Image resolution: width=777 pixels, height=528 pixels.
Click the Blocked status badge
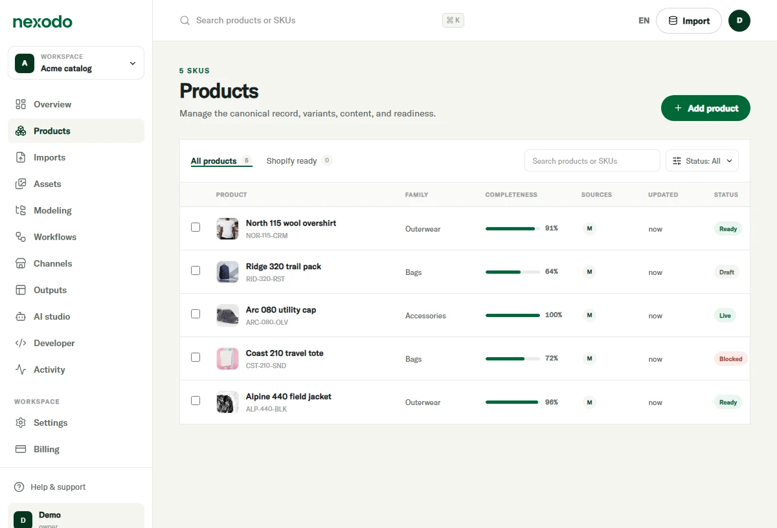(x=730, y=358)
